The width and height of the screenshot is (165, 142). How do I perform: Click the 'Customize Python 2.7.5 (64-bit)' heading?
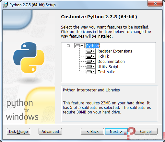click(x=99, y=17)
